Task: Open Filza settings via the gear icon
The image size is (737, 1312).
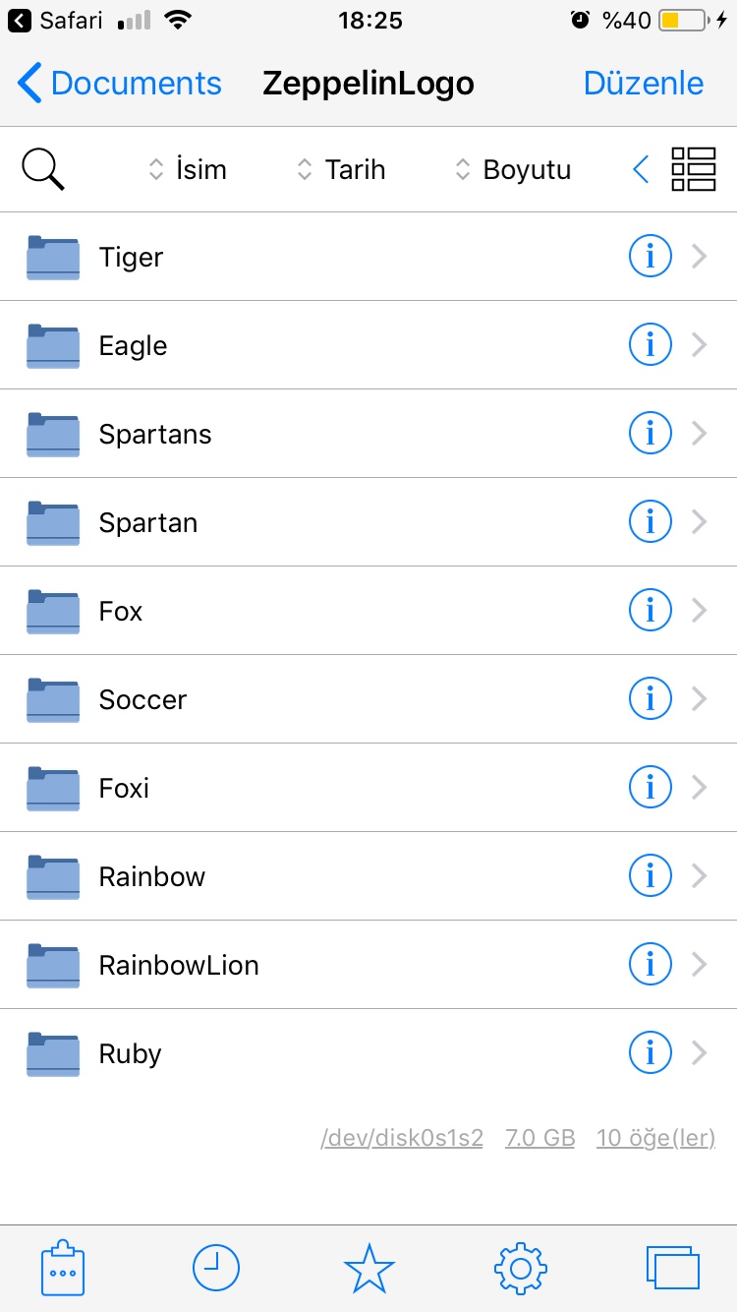Action: tap(520, 1268)
